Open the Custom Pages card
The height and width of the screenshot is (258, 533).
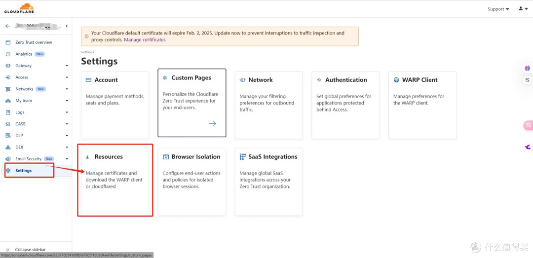[x=191, y=103]
